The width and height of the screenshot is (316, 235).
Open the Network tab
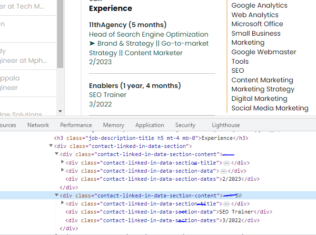[x=38, y=125]
